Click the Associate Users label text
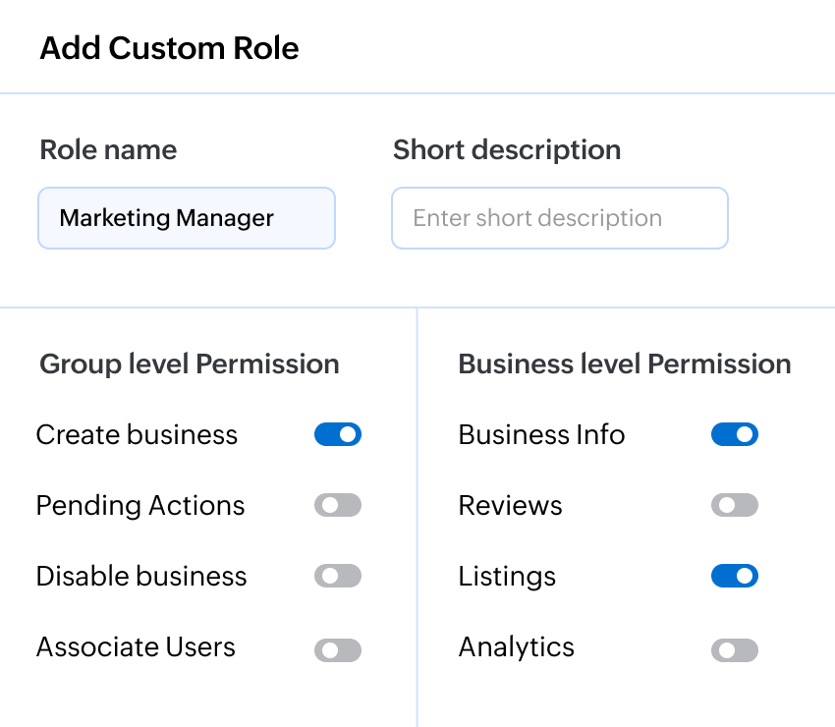Screen dimensions: 835x727 [136, 647]
